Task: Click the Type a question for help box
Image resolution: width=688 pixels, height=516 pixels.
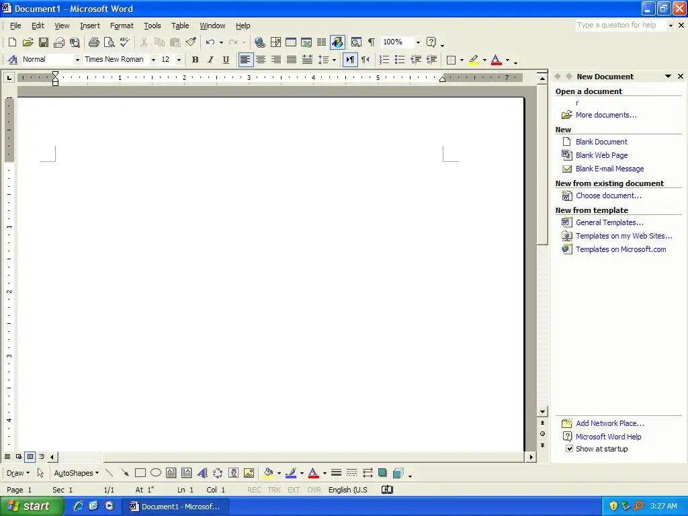Action: click(621, 25)
